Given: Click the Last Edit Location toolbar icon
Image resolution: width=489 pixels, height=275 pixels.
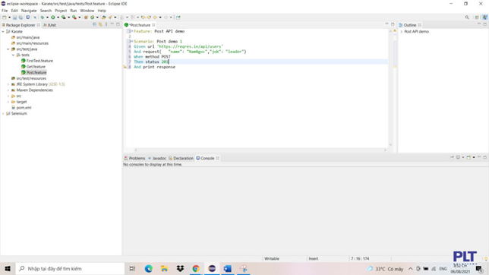Looking at the screenshot, I should (143, 17).
